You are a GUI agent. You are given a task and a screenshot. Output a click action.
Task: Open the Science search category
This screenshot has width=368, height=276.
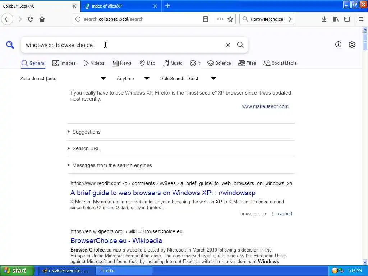[219, 63]
